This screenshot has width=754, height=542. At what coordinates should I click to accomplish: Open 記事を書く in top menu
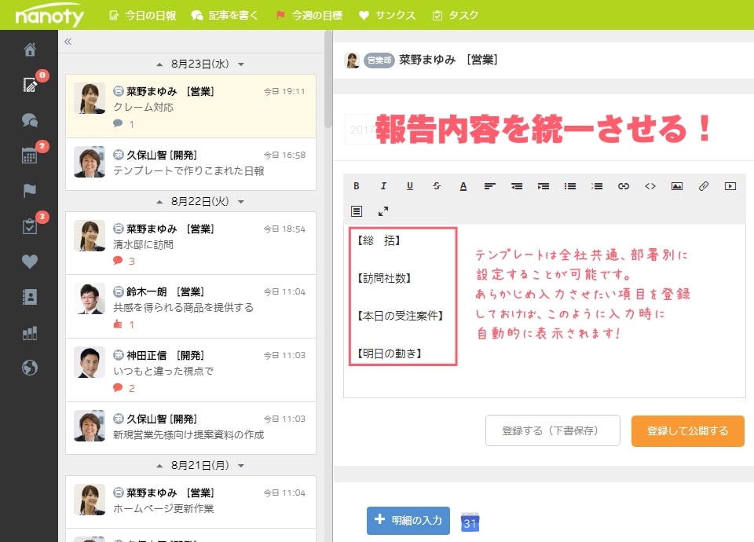pos(225,16)
